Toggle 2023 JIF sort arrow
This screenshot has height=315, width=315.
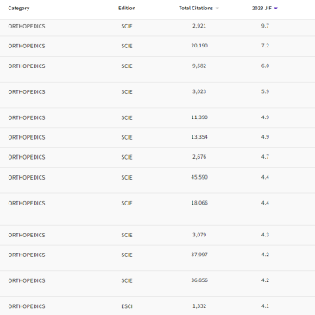(276, 9)
